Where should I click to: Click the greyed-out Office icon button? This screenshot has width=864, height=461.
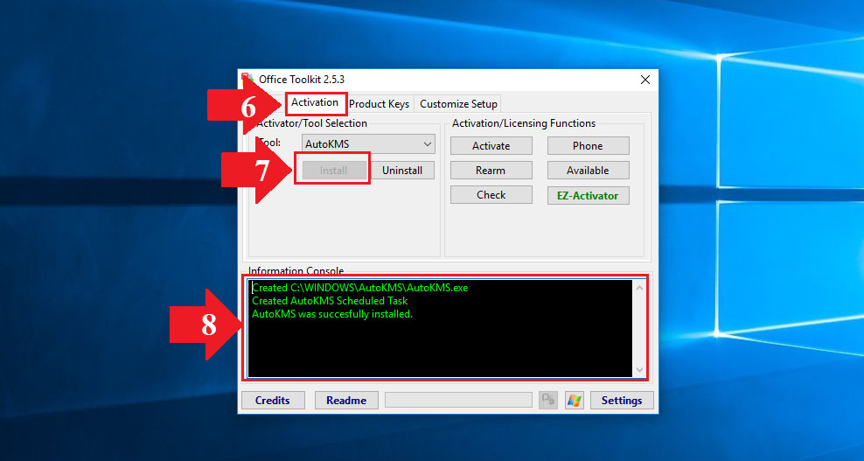coord(548,400)
